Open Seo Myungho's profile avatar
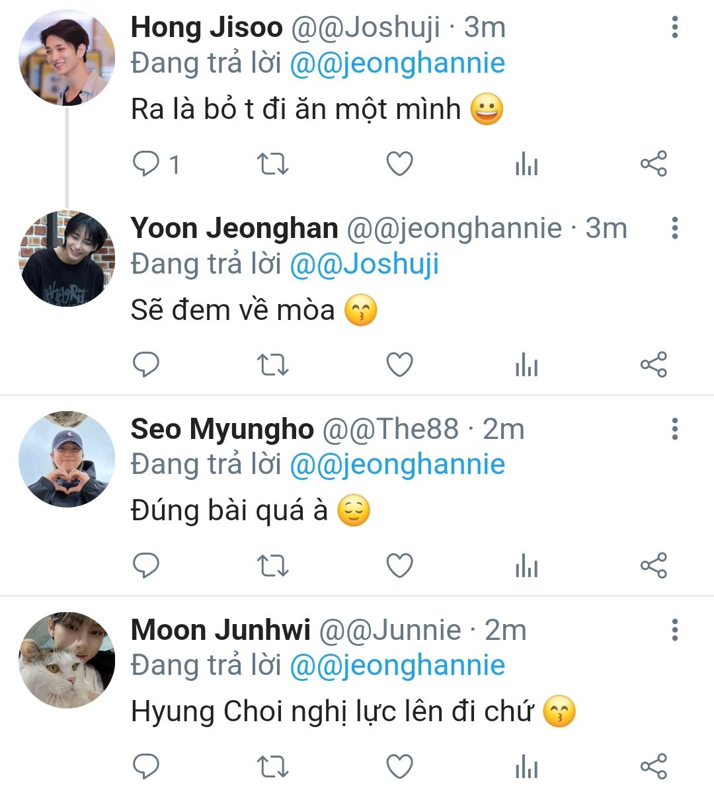This screenshot has width=714, height=786. coord(67,459)
